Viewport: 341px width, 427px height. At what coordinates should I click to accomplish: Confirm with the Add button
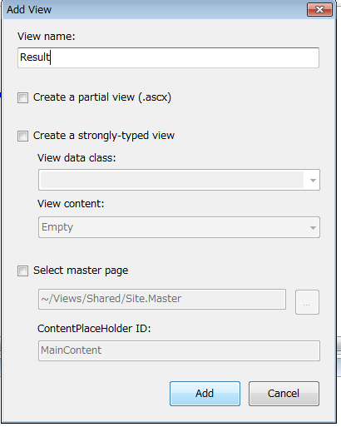click(205, 394)
